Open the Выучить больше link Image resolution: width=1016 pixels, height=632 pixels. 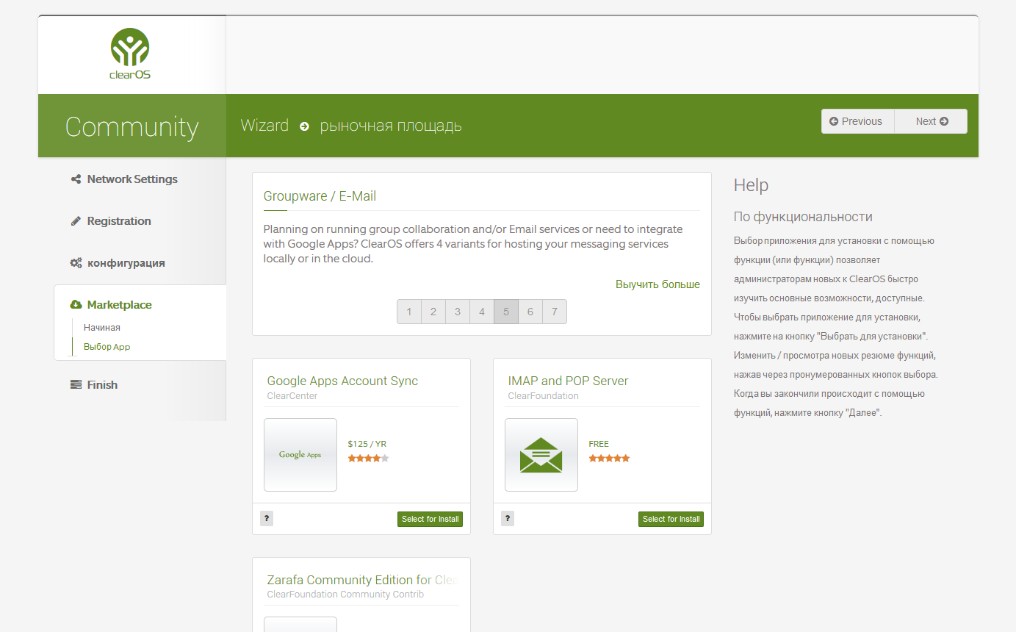(x=657, y=284)
